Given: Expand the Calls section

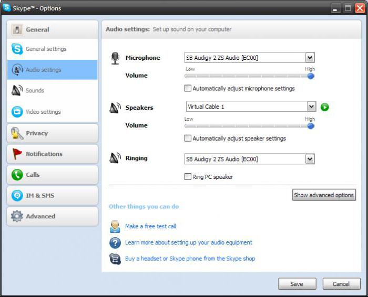Looking at the screenshot, I should pos(53,175).
